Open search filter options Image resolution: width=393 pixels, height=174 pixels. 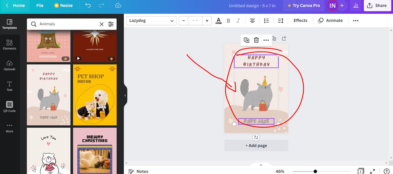click(111, 24)
